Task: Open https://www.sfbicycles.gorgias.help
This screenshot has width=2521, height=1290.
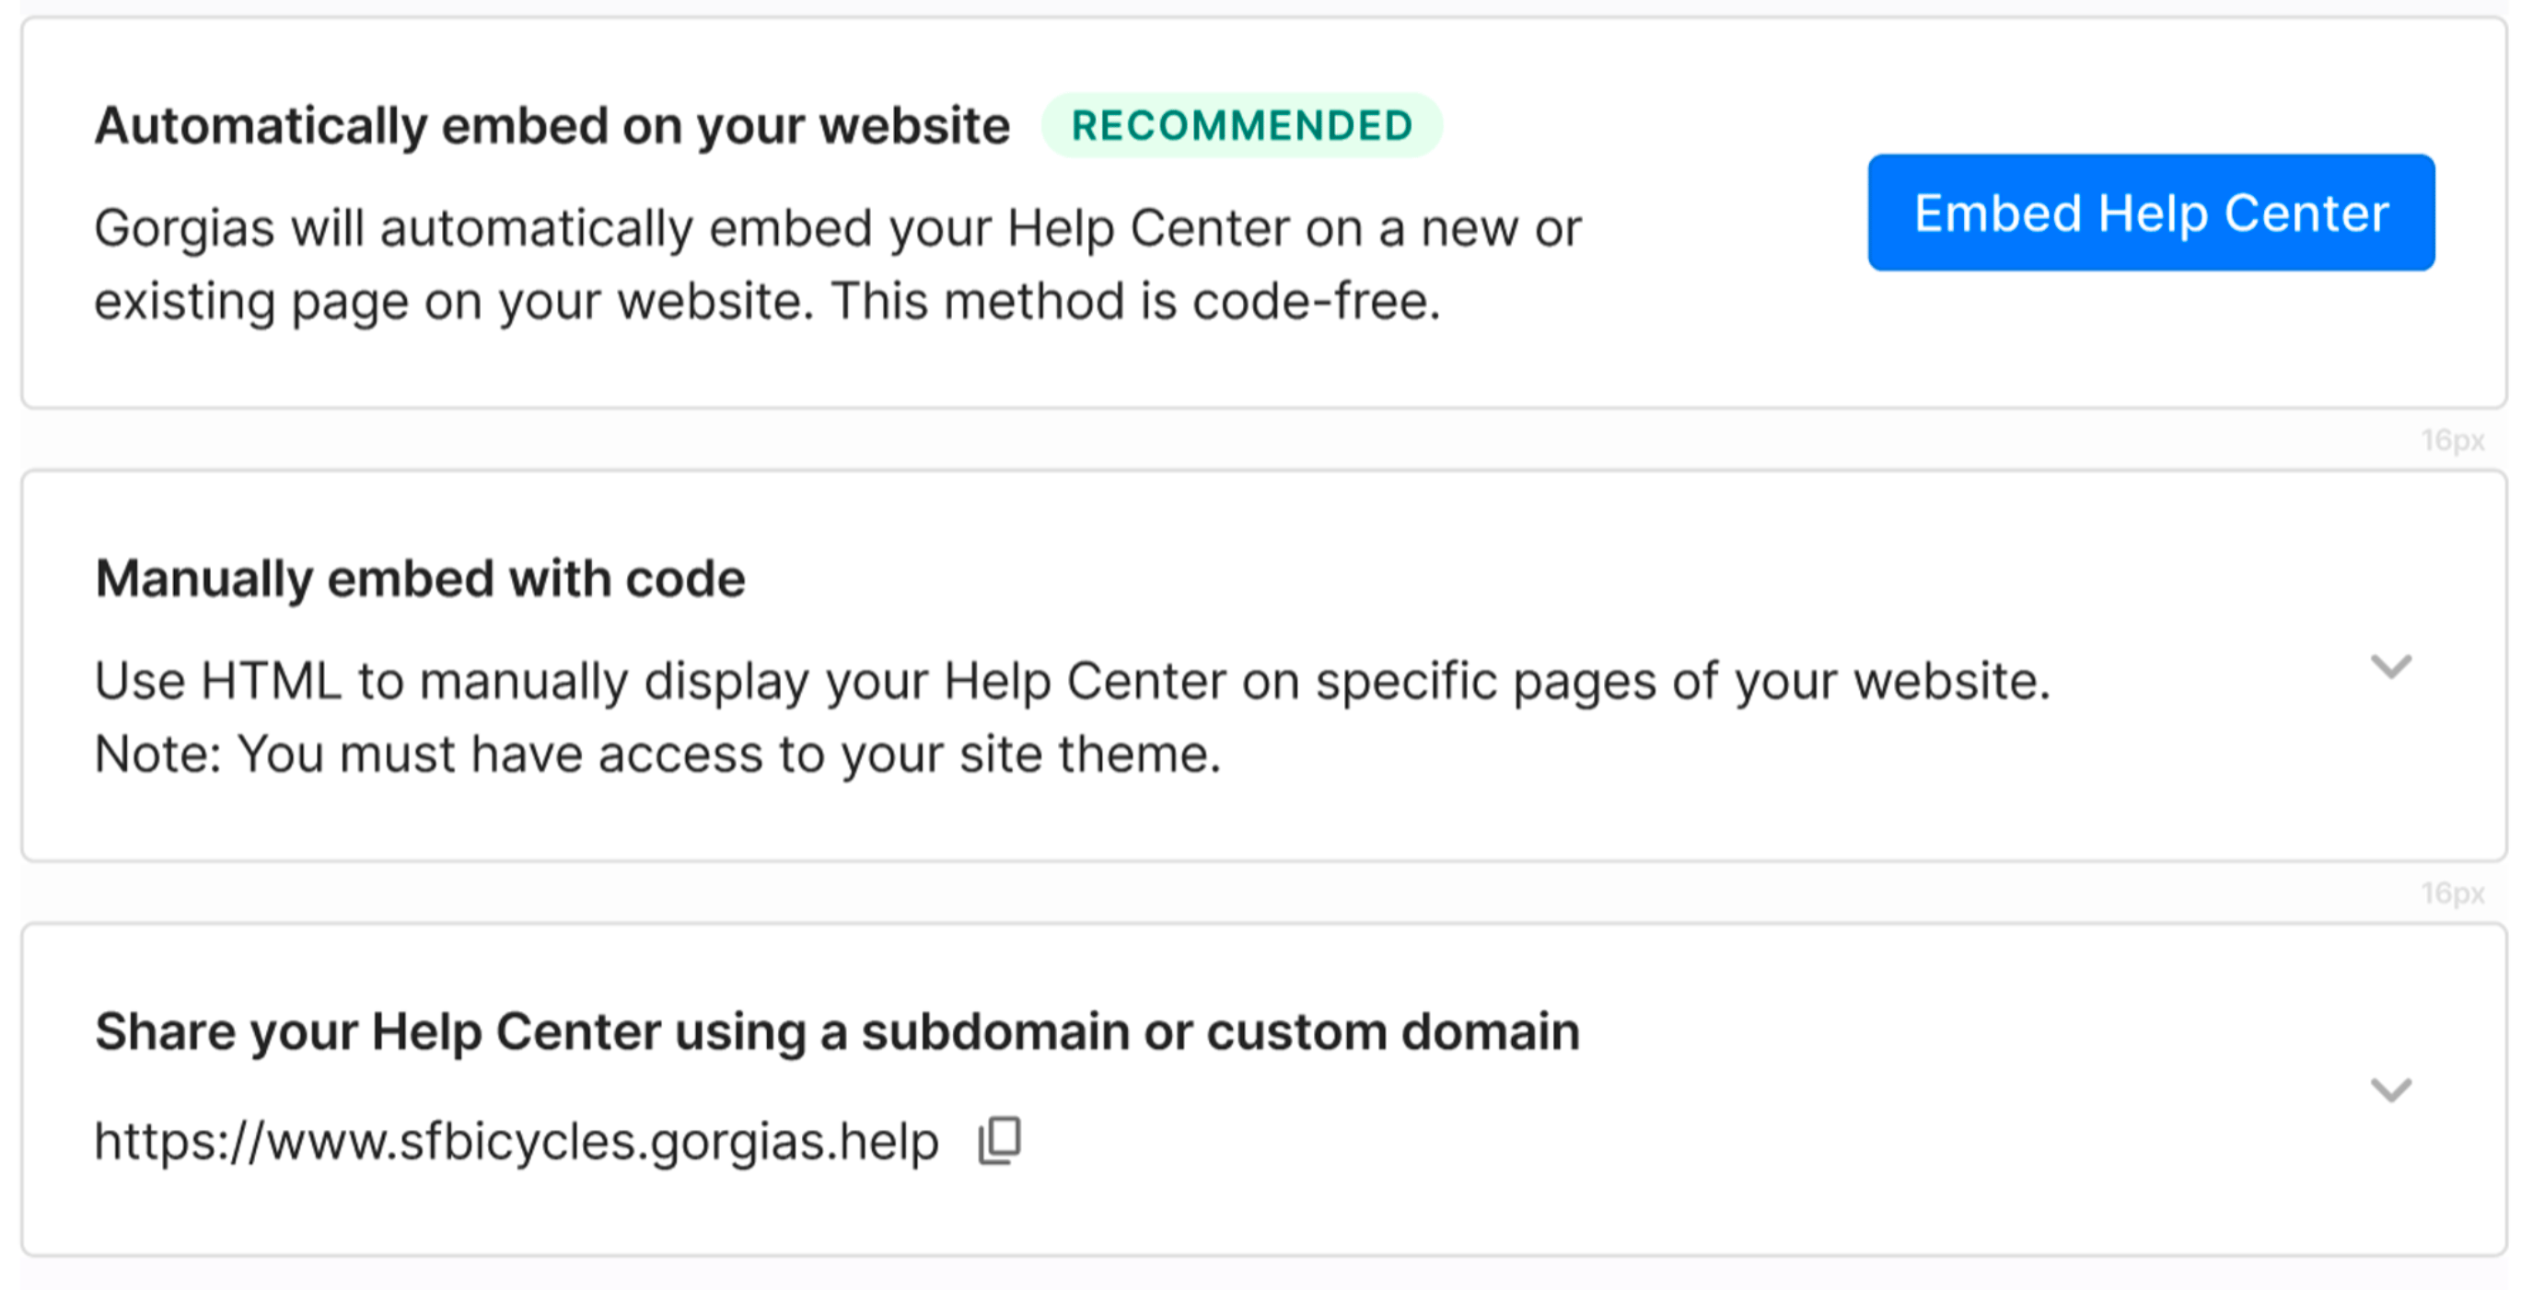Action: (516, 1137)
